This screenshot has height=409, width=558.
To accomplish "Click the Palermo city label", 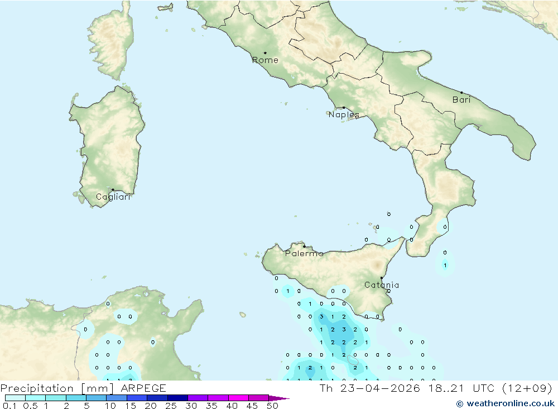I will click(304, 253).
